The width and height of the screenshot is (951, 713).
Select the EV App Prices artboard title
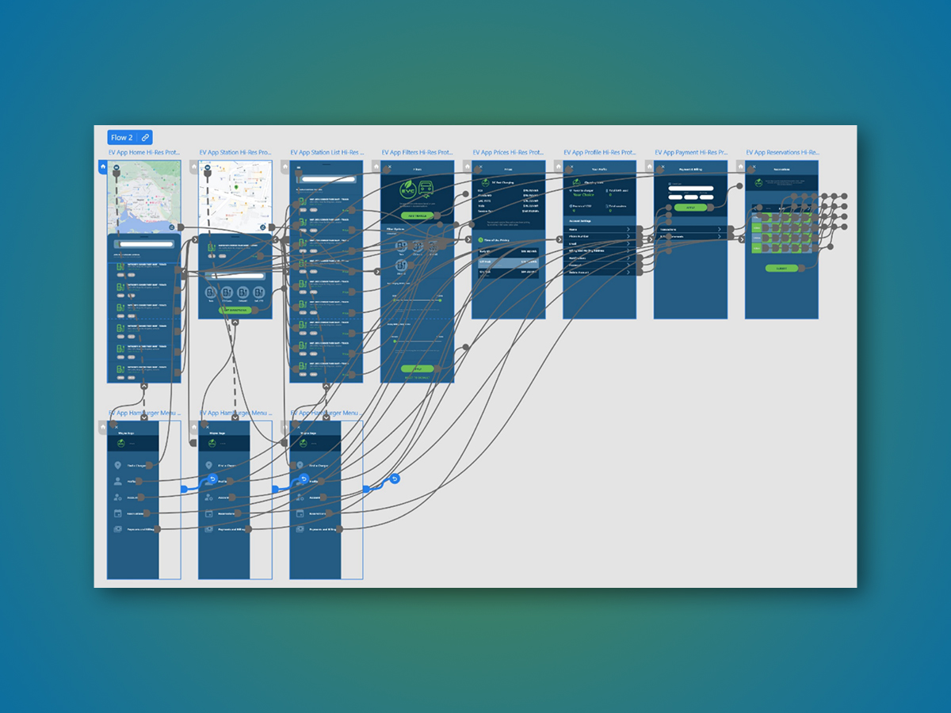pos(508,152)
